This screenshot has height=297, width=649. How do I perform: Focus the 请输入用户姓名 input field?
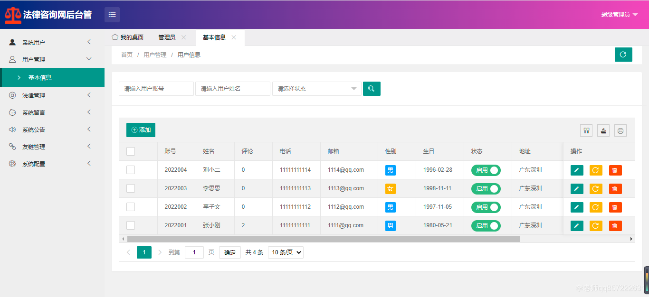(233, 89)
